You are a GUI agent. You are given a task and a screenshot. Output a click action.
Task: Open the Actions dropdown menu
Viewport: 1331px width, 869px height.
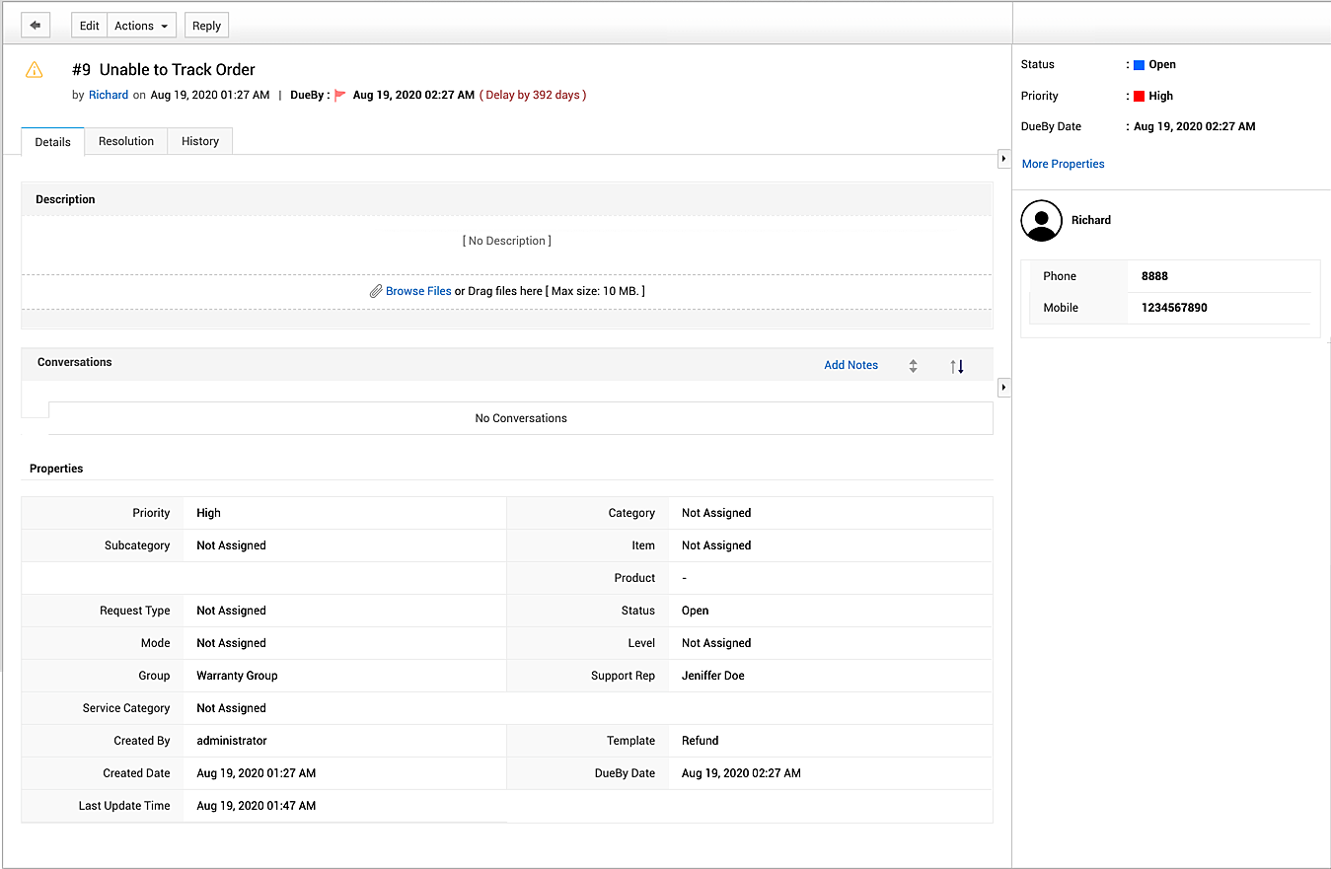pyautogui.click(x=141, y=26)
